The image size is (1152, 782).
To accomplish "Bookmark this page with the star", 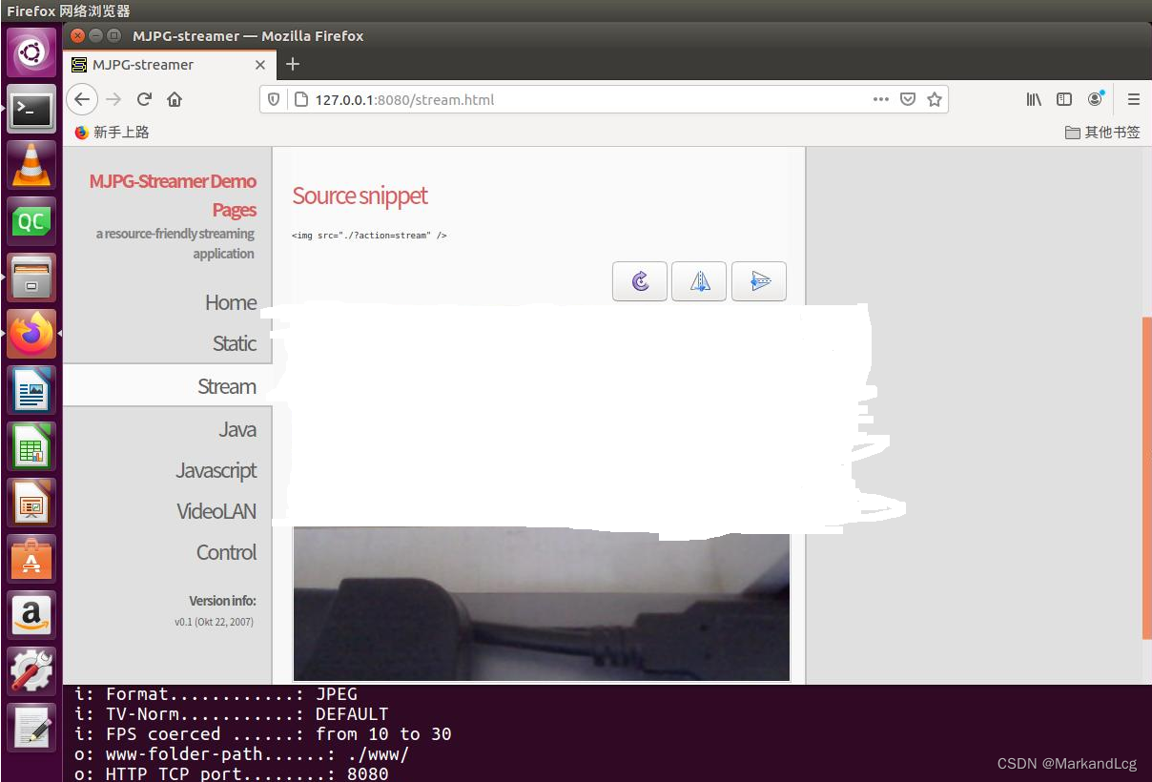I will click(935, 99).
